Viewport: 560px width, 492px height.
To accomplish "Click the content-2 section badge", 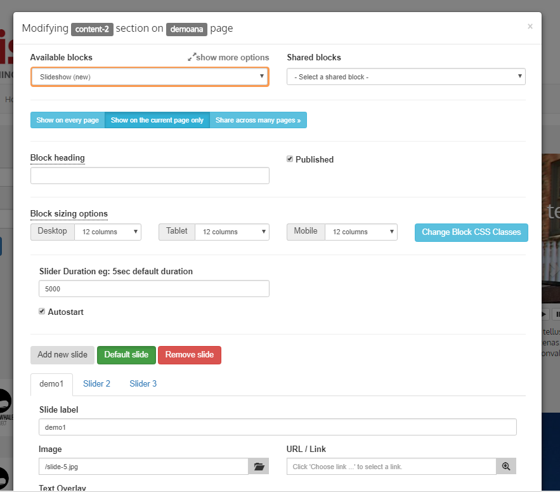I will click(x=92, y=29).
